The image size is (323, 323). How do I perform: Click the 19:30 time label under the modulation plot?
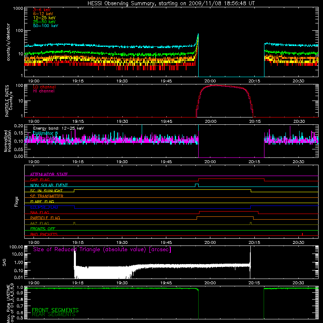(122, 162)
